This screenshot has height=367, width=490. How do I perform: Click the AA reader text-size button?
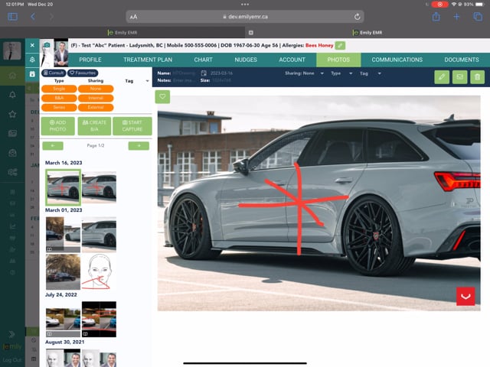(x=133, y=17)
